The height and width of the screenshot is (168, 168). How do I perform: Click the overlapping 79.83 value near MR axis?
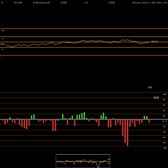(156, 98)
